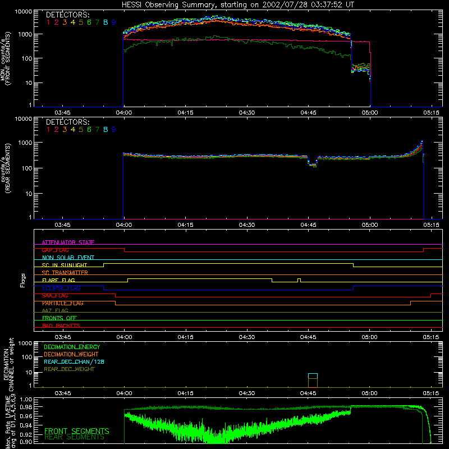Select cyan detector 8 in rear segments legend
449x449 pixels.
click(x=106, y=130)
